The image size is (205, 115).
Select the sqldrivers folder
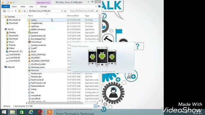pos(35,26)
